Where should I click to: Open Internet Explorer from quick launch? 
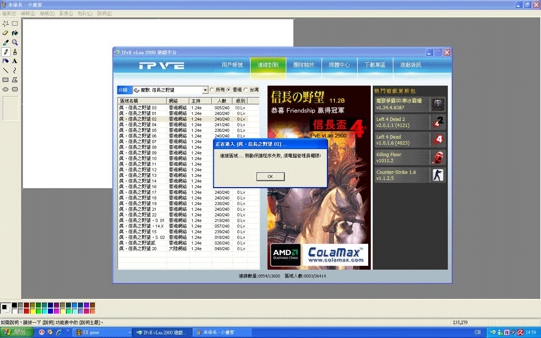click(59, 332)
